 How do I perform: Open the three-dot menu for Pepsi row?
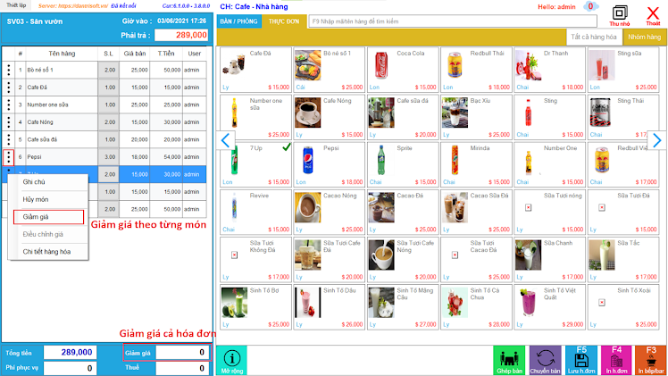[x=9, y=157]
